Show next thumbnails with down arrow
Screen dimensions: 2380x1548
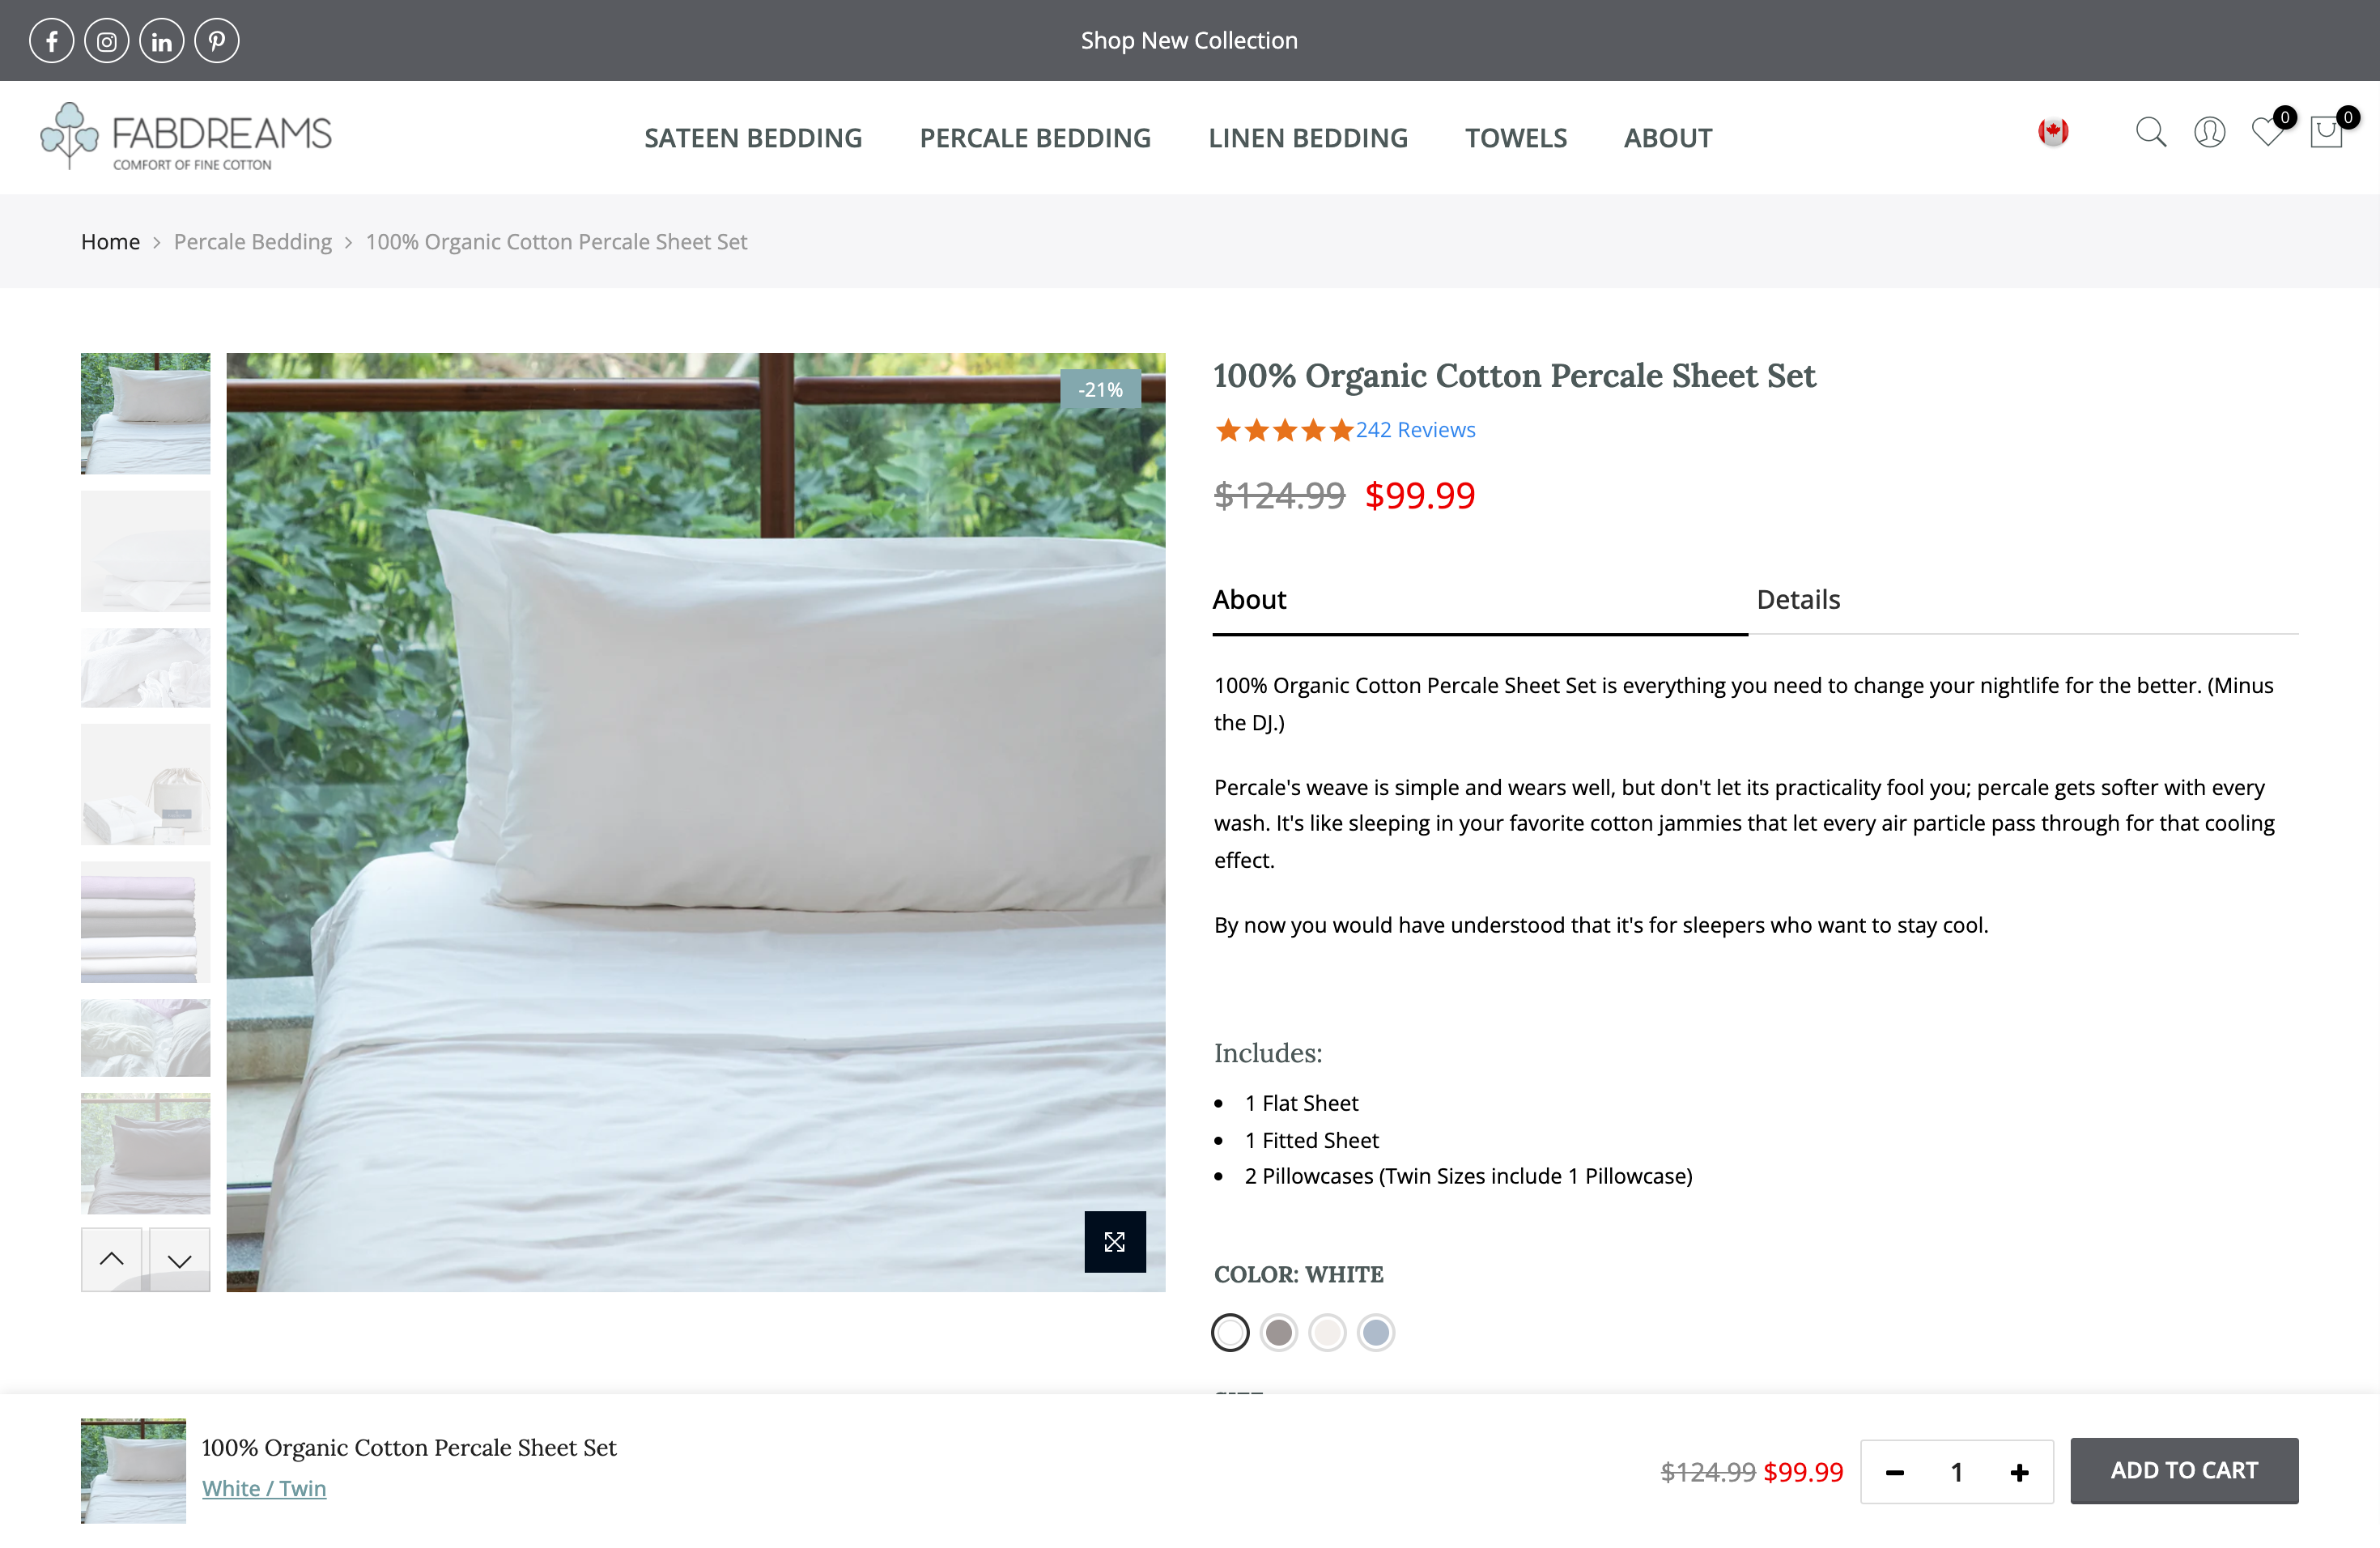180,1259
